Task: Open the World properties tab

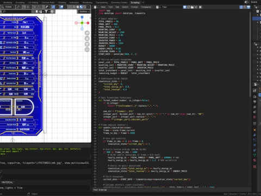Action: [x=254, y=117]
